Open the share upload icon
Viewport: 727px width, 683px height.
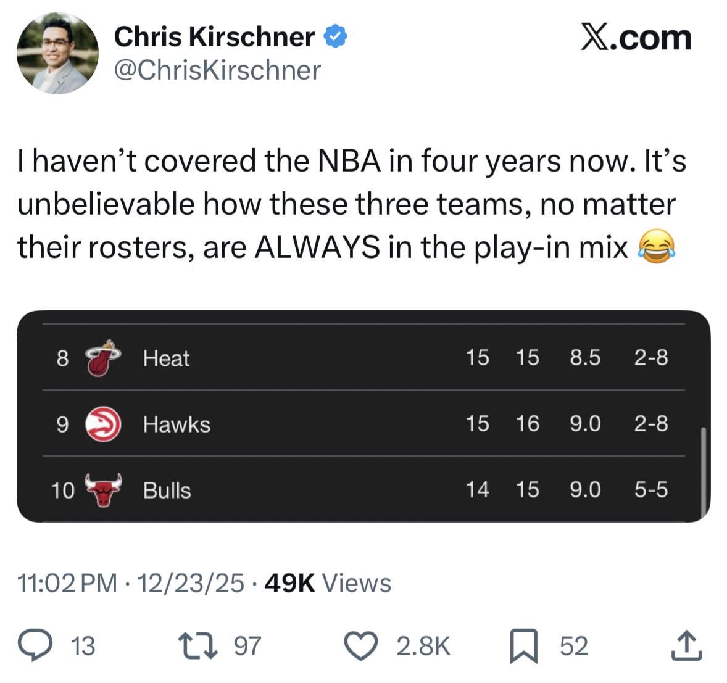(x=686, y=645)
